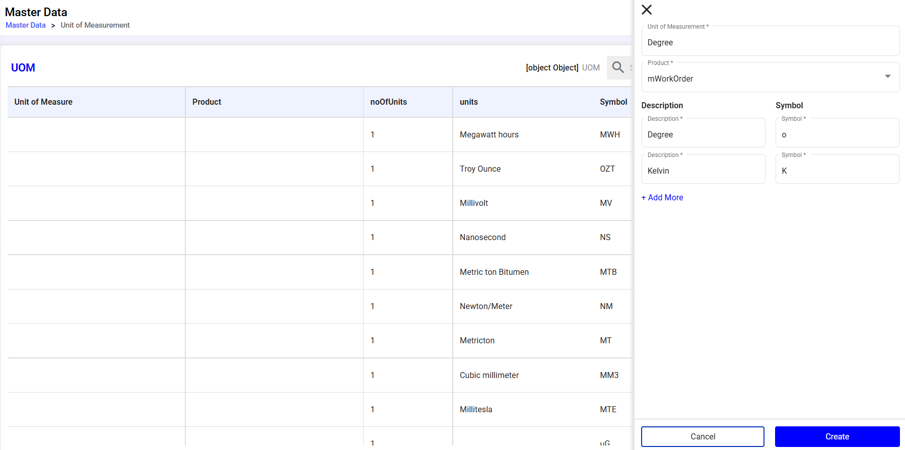Screen dimensions: 905x450
Task: Select the Megawatt hours row
Action: coord(489,134)
